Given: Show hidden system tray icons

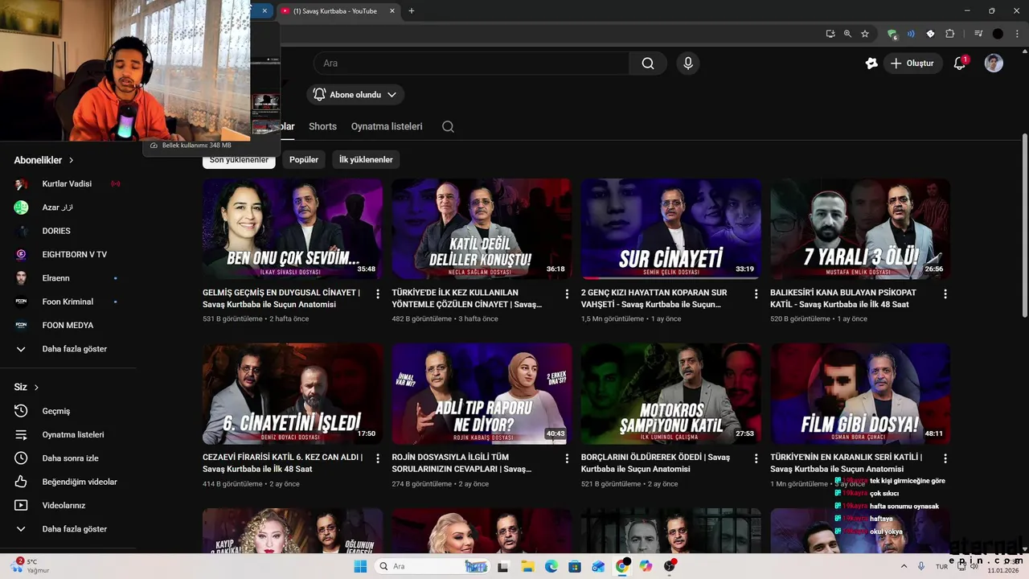Looking at the screenshot, I should (x=904, y=566).
